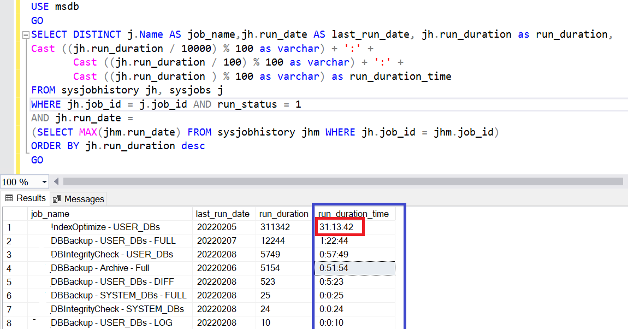Image resolution: width=628 pixels, height=329 pixels.
Task: Switch to the Messages tab
Action: [x=79, y=199]
